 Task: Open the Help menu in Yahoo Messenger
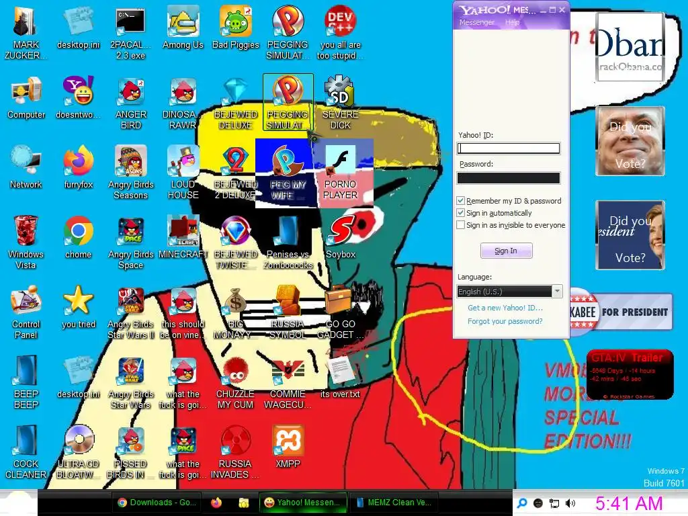(x=512, y=22)
